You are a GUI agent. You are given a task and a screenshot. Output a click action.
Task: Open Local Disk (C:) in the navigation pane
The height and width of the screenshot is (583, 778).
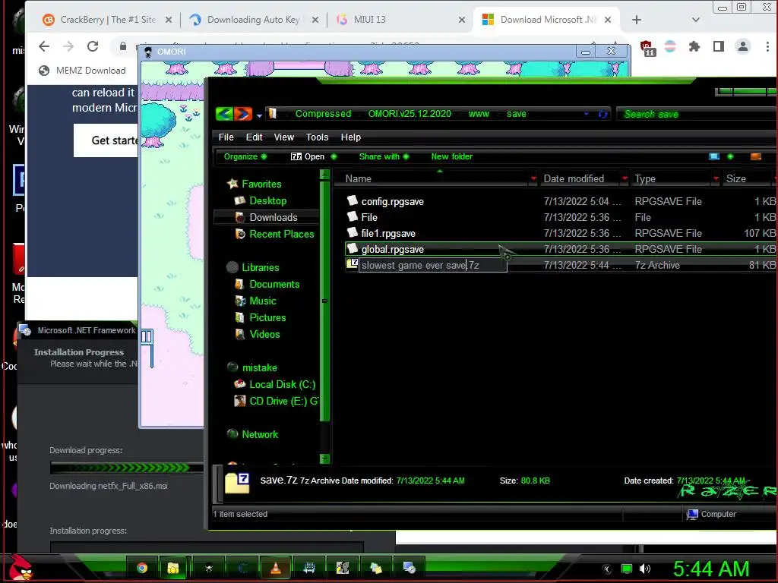pos(283,385)
